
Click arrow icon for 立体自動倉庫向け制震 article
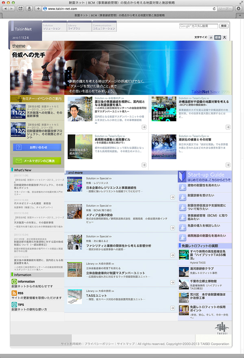[173, 283]
